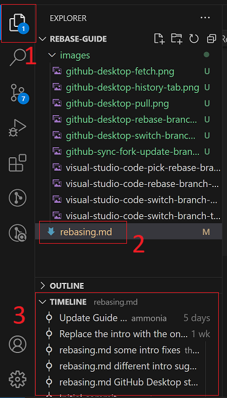The image size is (227, 398).
Task: Click the image icon of github-desktop-pull.png
Action: tap(57, 103)
